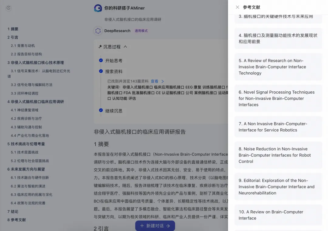The width and height of the screenshot is (328, 231).
Task: Close the 参考文献 panel with the X
Action: 237,7
